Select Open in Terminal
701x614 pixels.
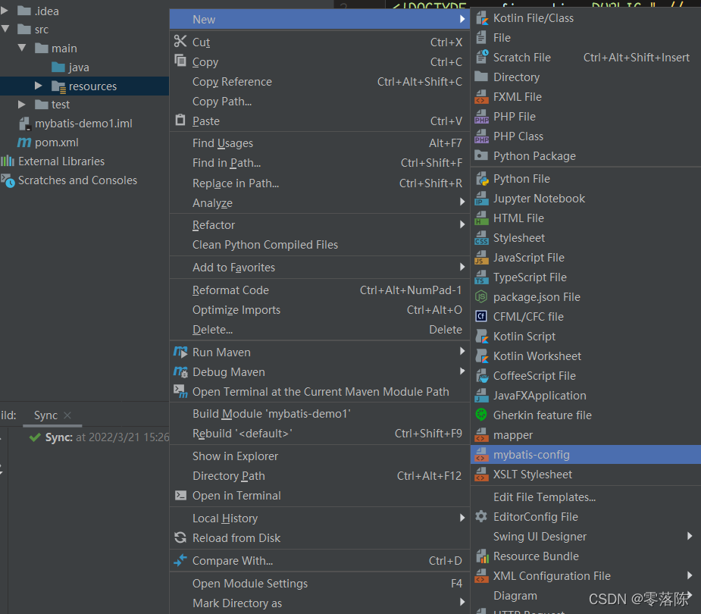(320, 496)
